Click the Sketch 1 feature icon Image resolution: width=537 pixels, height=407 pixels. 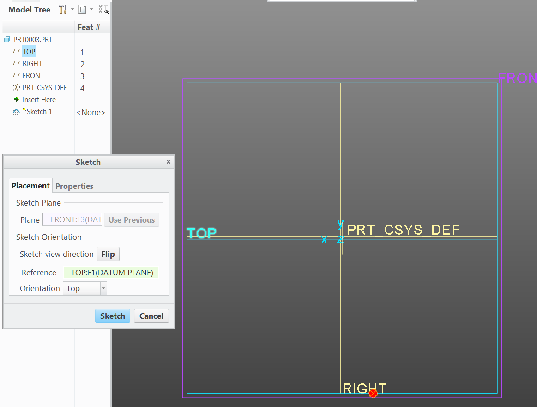coord(17,112)
